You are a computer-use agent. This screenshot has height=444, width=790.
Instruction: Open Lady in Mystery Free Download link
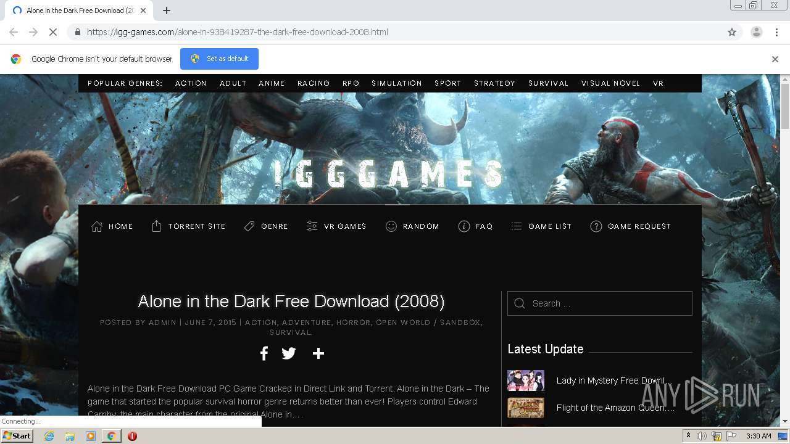(x=613, y=380)
